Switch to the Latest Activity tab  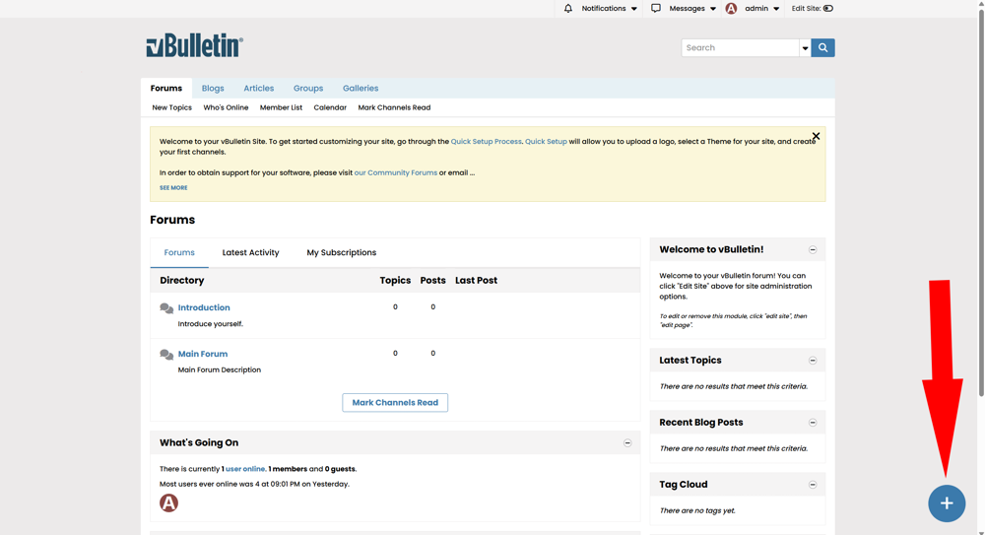point(250,253)
